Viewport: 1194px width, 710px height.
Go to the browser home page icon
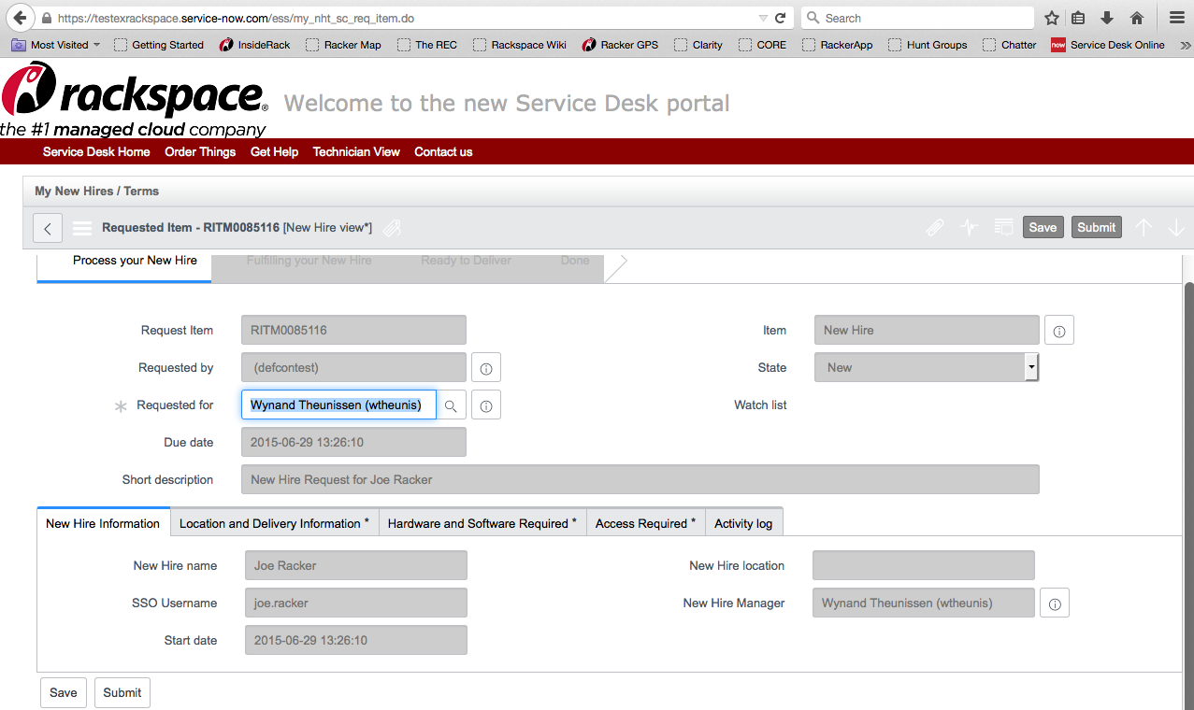tap(1137, 18)
